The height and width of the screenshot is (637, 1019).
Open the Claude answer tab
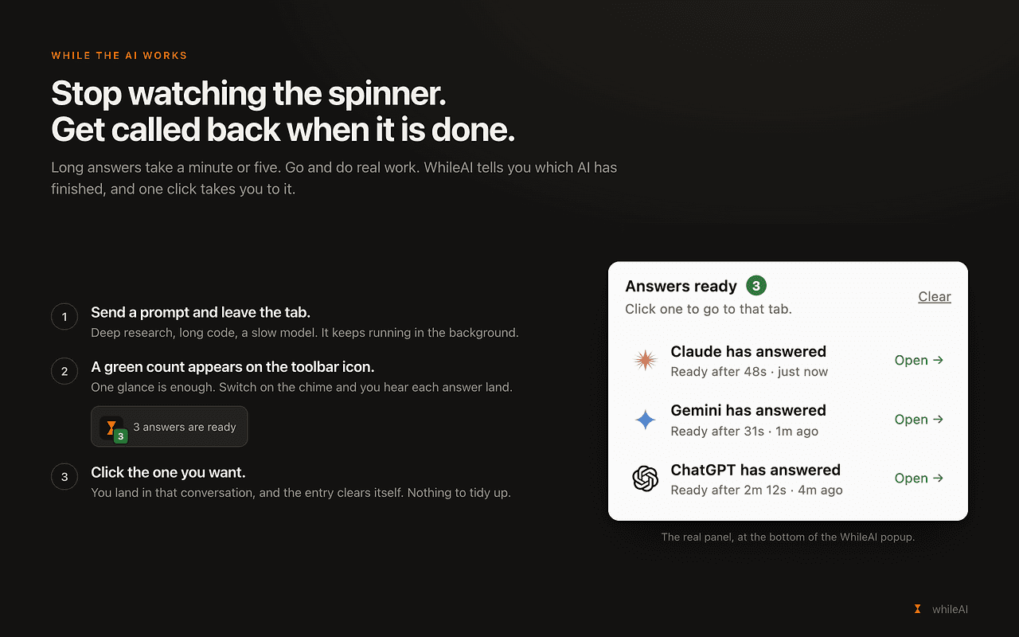[919, 361]
